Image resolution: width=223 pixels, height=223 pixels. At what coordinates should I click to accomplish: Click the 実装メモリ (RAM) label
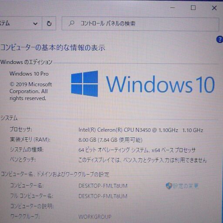pyautogui.click(x=30, y=139)
